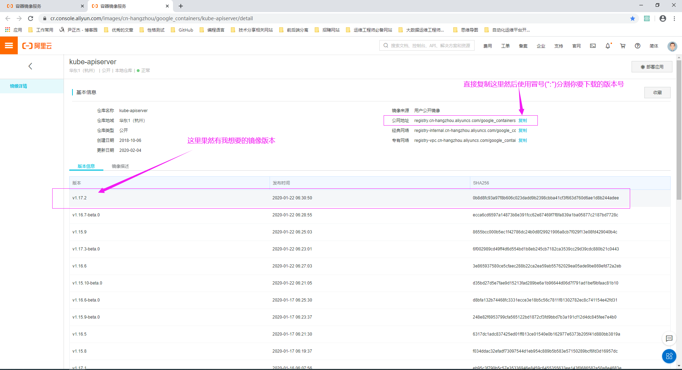682x370 pixels.
Task: Open the Cloud Shell terminal icon
Action: [593, 46]
